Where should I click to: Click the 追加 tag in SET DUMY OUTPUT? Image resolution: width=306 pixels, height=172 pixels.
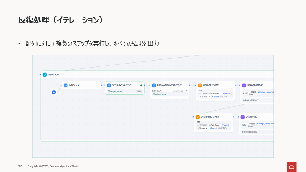(139, 91)
